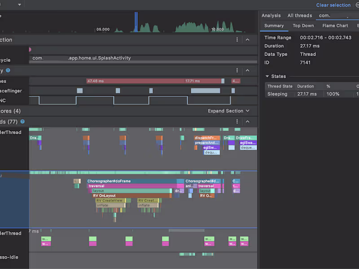Image resolution: width=359 pixels, height=269 pixels.
Task: Switch to the Top Down tab
Action: 303,26
